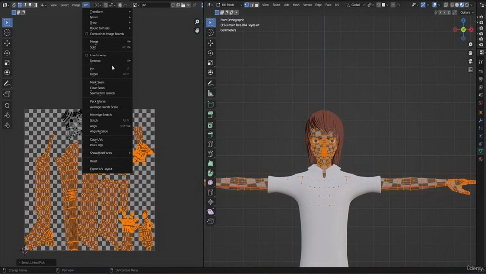Viewport: 486px width, 274px height.
Task: Choose Pack Islands in UV menu
Action: click(107, 101)
